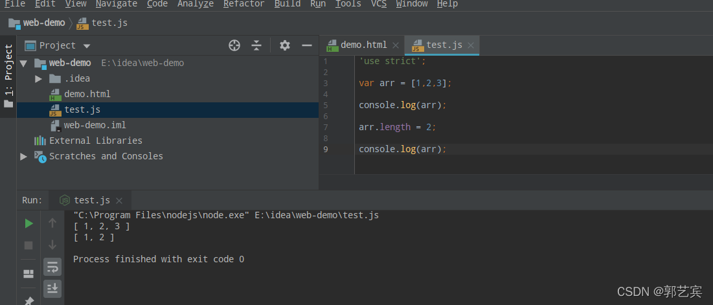Toggle soft-wrap in Run console
This screenshot has width=713, height=305.
pyautogui.click(x=52, y=267)
